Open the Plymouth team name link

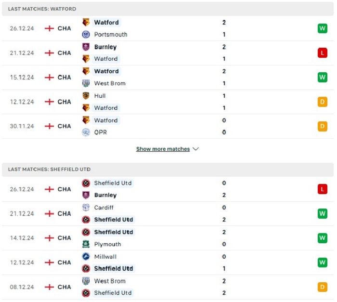(107, 244)
